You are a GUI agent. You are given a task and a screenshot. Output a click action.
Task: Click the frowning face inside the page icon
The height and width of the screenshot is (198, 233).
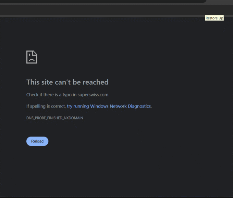coord(31,58)
